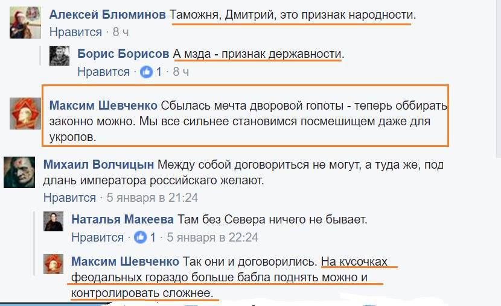This screenshot has height=306, width=501.
Task: Visit Михаил Волчицын's profile via his name
Action: click(x=99, y=164)
